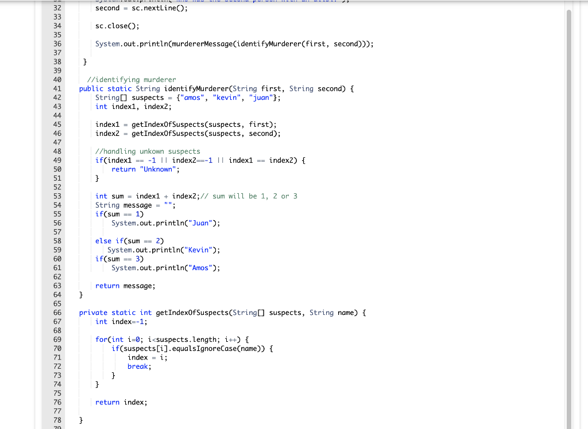Click line number 66 in the gutter
The height and width of the screenshot is (429, 588).
coord(57,313)
